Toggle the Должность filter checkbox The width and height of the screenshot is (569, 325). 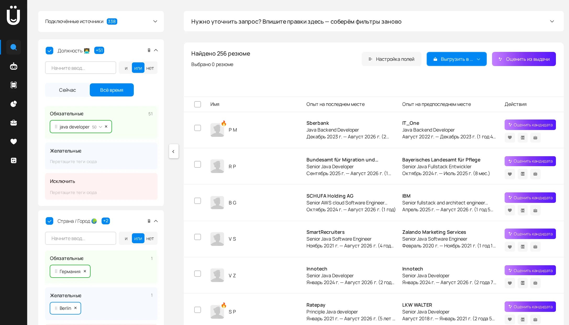pos(49,50)
